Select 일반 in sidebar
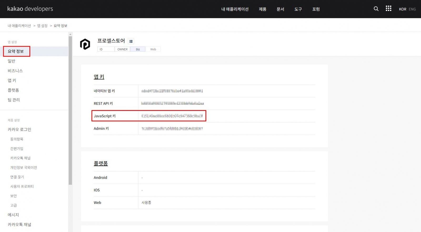Image resolution: width=421 pixels, height=232 pixels. 12,61
